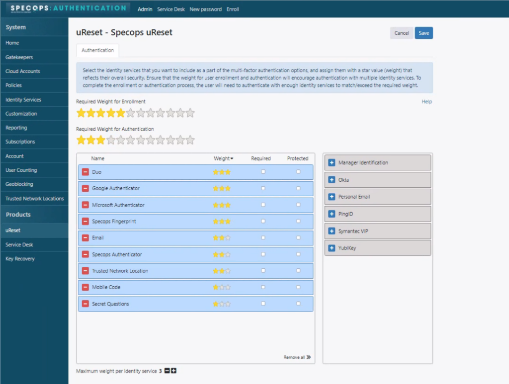This screenshot has height=384, width=509.
Task: Add Symantec VIP with plus icon
Action: point(332,231)
